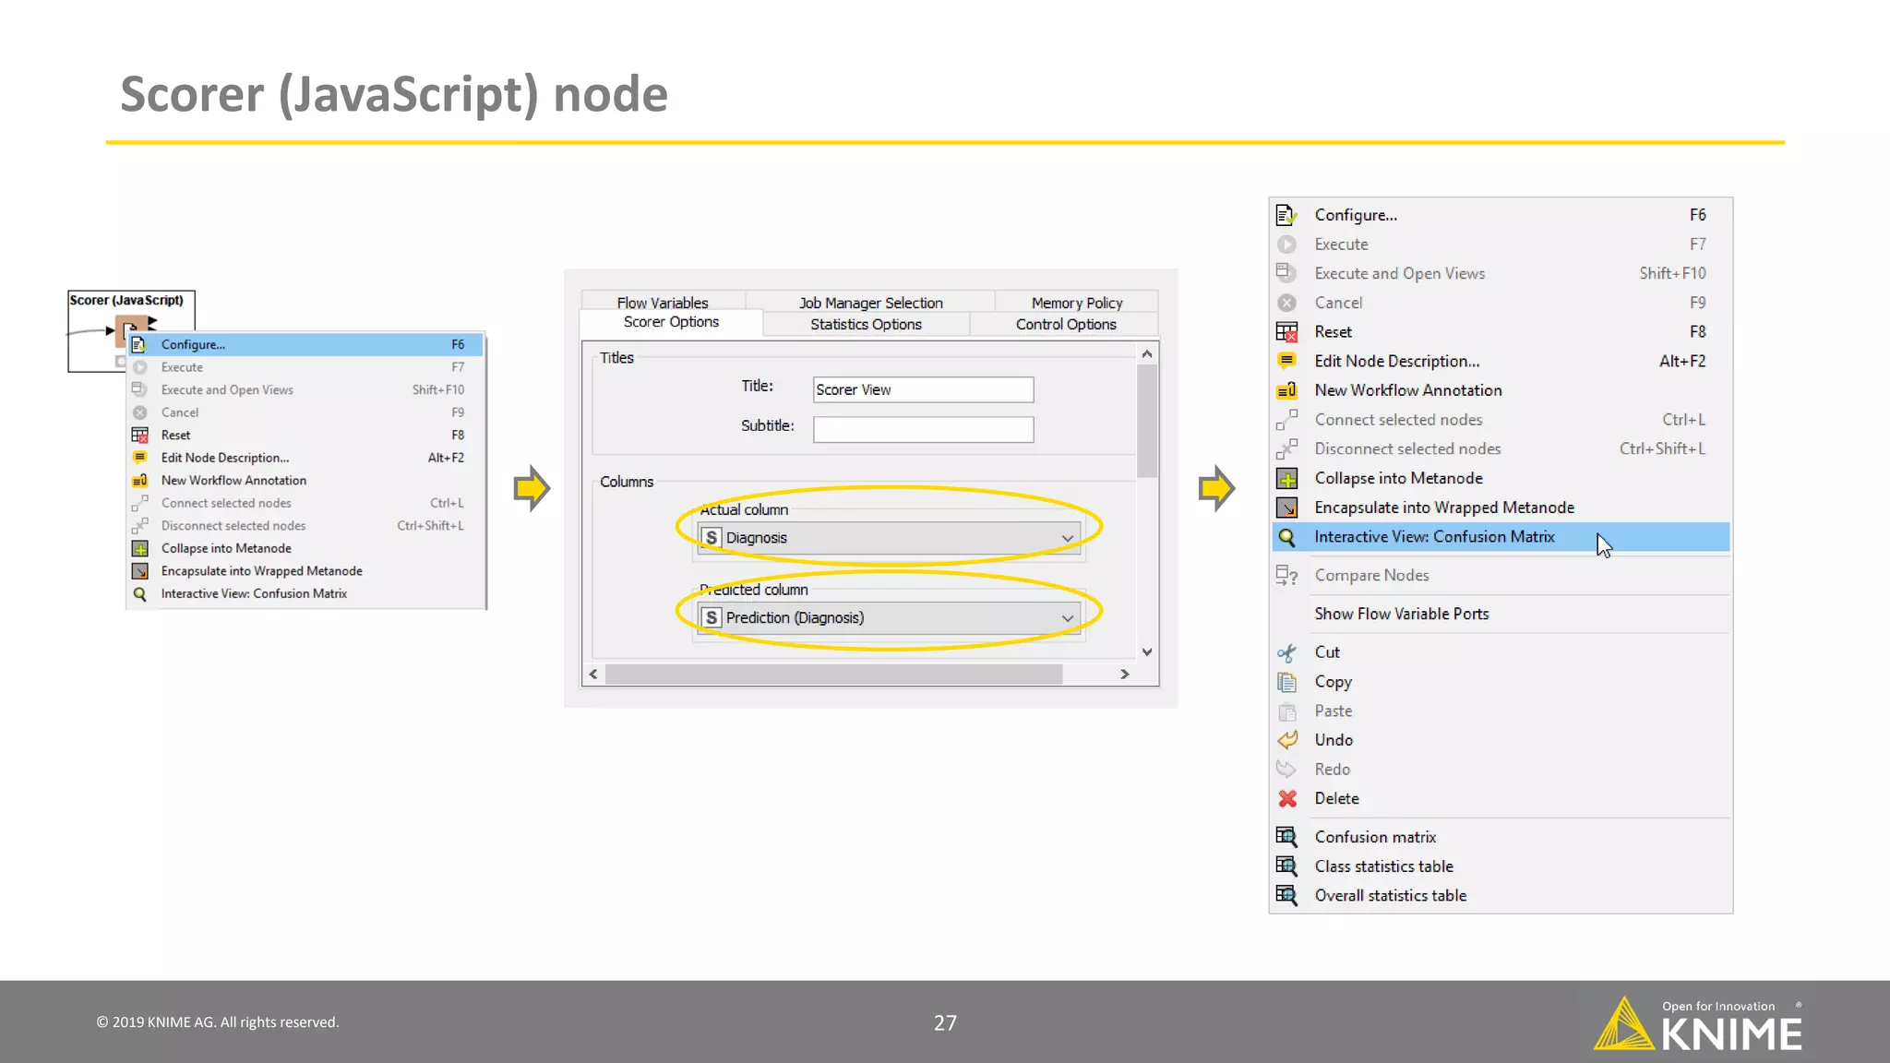The width and height of the screenshot is (1890, 1063).
Task: Click the scroll up arrow in the dialog
Action: pos(1147,354)
